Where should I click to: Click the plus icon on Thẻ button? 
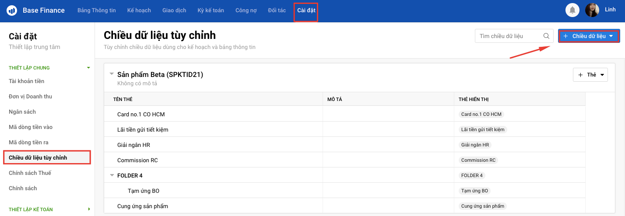click(580, 75)
